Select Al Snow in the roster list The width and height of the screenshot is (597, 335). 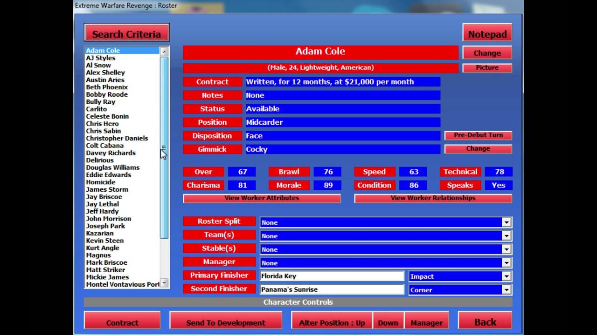98,66
